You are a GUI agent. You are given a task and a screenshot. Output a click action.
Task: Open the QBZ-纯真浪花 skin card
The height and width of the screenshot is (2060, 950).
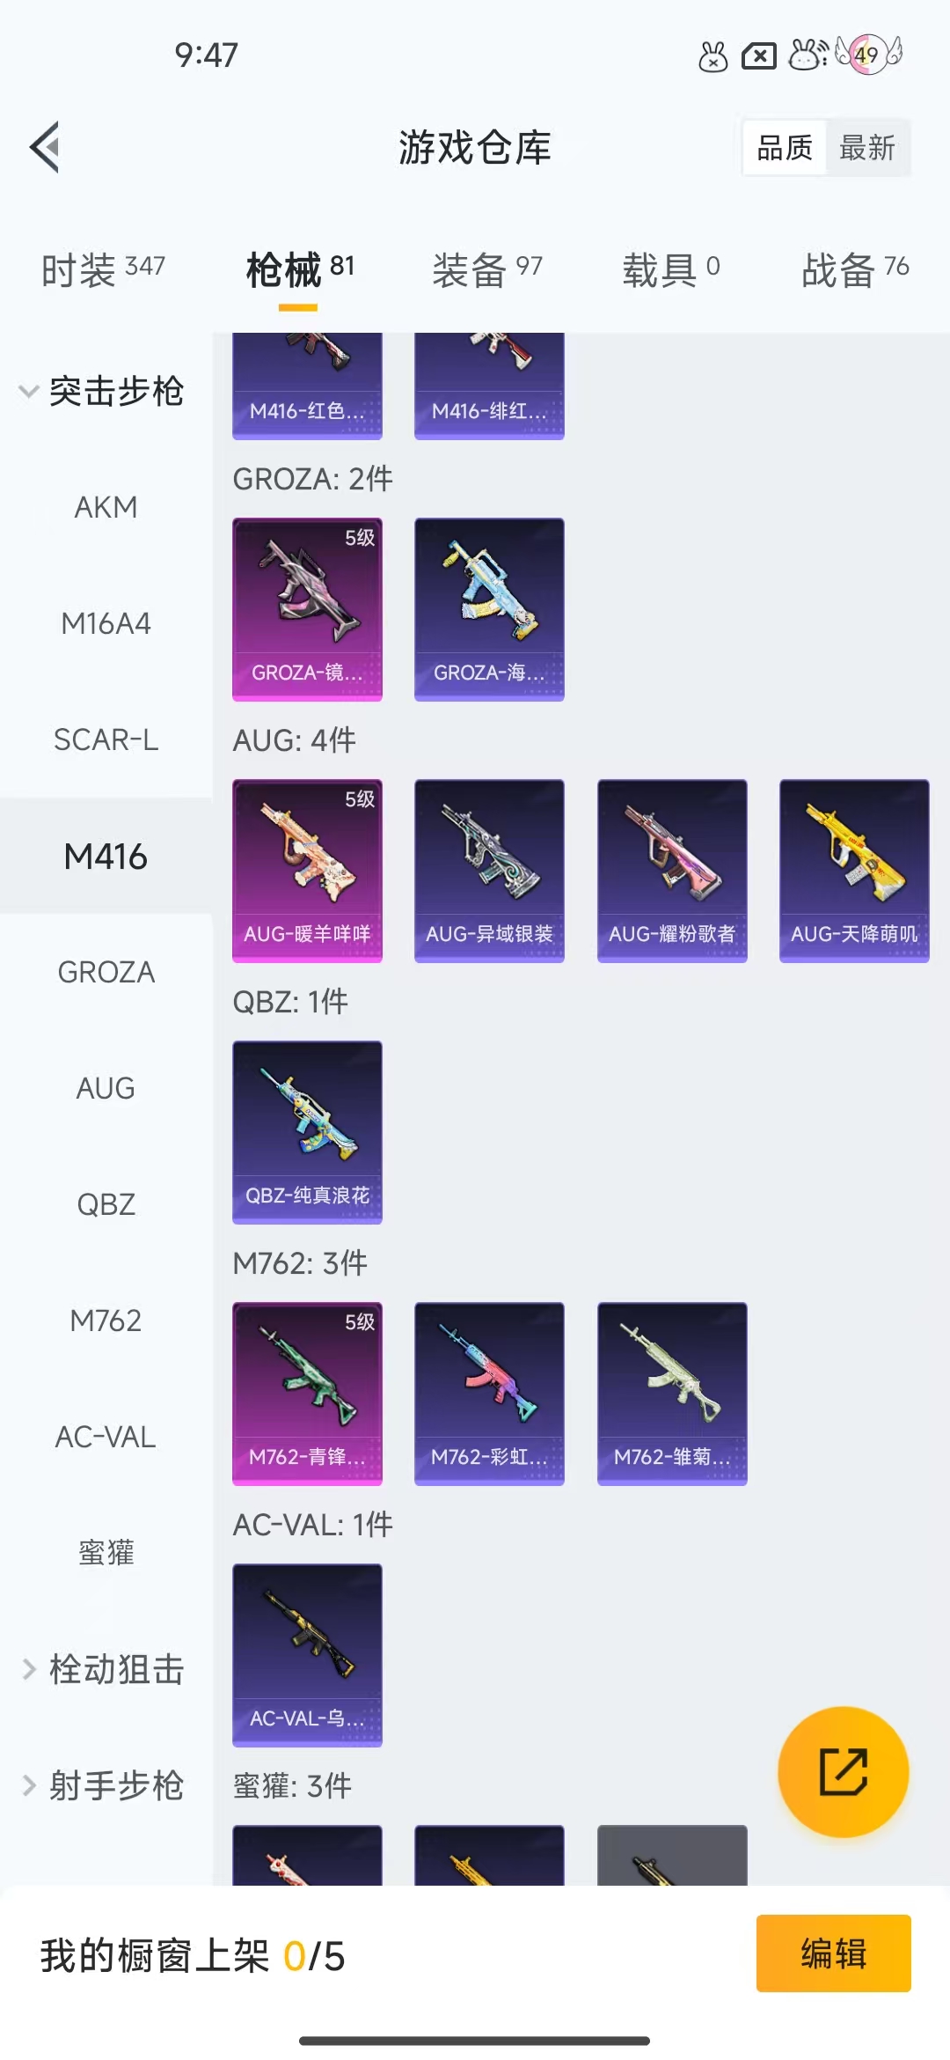click(307, 1132)
